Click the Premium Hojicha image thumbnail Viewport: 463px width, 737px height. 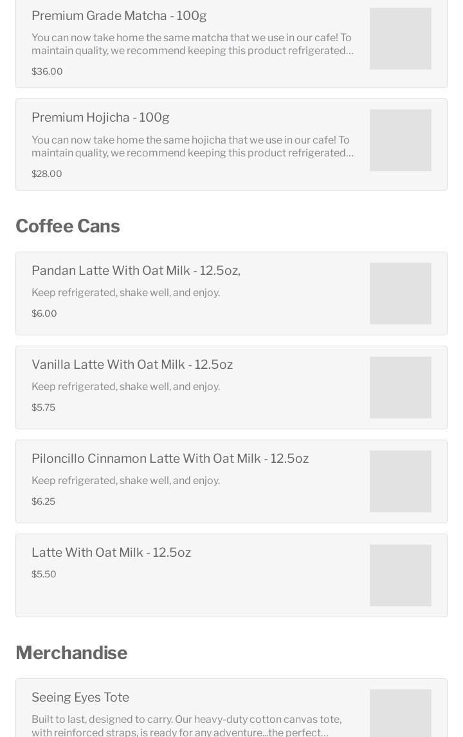click(x=400, y=140)
